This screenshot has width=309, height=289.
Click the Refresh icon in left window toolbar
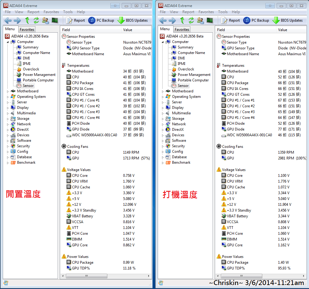pyautogui.click(x=36, y=20)
